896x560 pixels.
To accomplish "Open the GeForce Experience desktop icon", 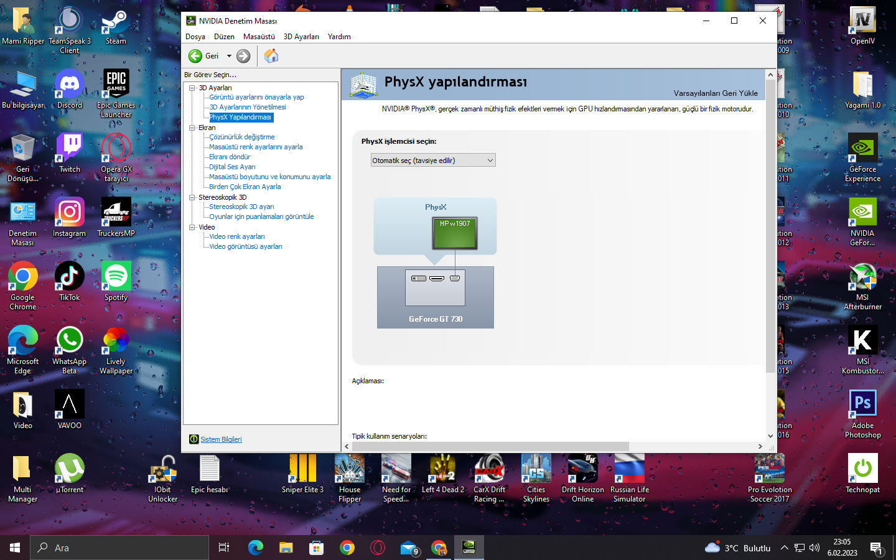I will pos(862,158).
